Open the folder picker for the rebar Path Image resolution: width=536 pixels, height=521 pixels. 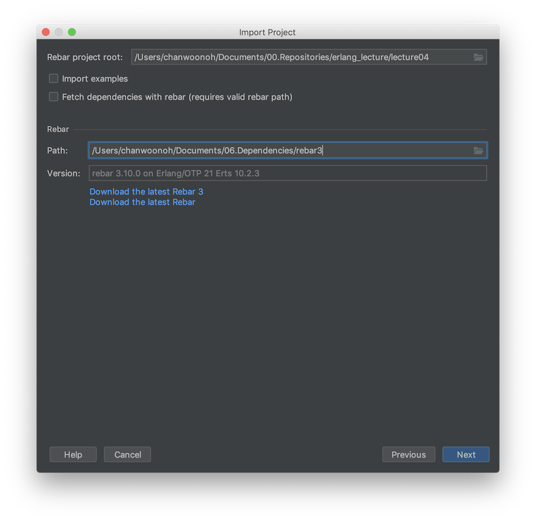[478, 150]
